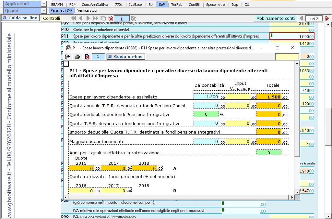Screen dimensions: 332x219
Task: Select Parametri IMP sub-tab
Action: click(x=61, y=10)
